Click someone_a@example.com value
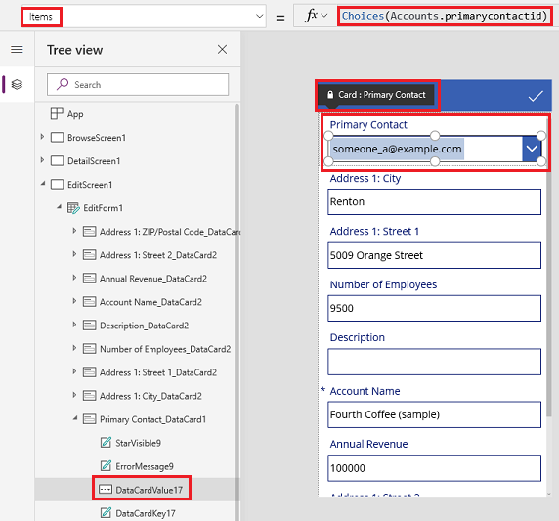 pos(397,149)
